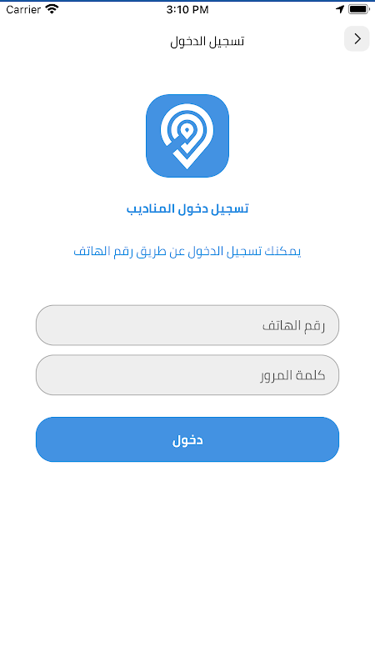Click the location services arrow icon
The height and width of the screenshot is (667, 375).
[340, 9]
